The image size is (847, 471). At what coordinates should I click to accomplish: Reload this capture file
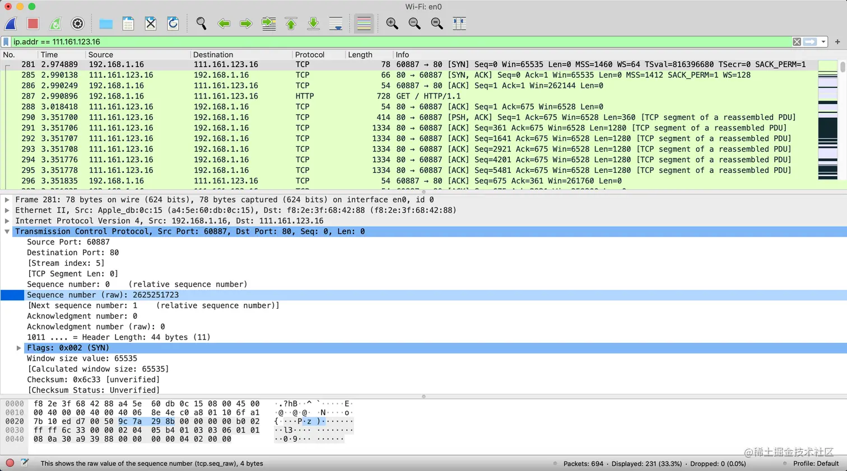point(173,23)
